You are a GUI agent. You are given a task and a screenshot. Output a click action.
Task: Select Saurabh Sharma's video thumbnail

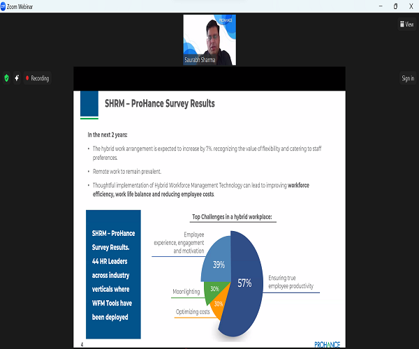point(209,40)
